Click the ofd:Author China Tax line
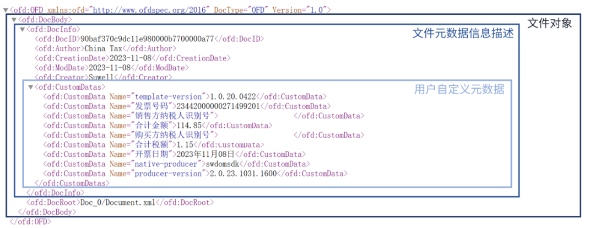 (105, 48)
